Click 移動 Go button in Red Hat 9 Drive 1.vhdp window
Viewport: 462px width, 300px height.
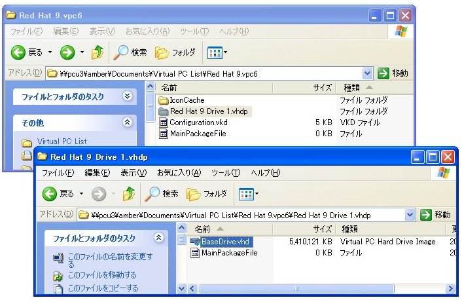coord(435,215)
